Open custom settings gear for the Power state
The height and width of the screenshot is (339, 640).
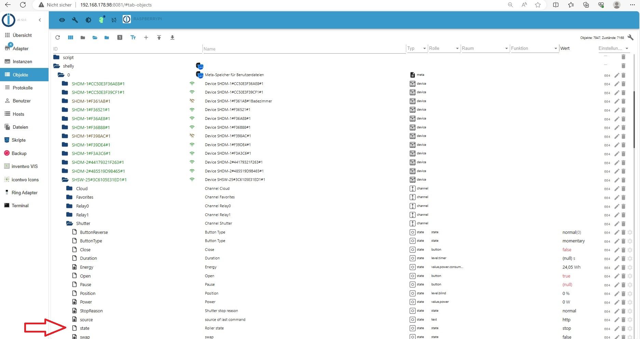click(630, 302)
